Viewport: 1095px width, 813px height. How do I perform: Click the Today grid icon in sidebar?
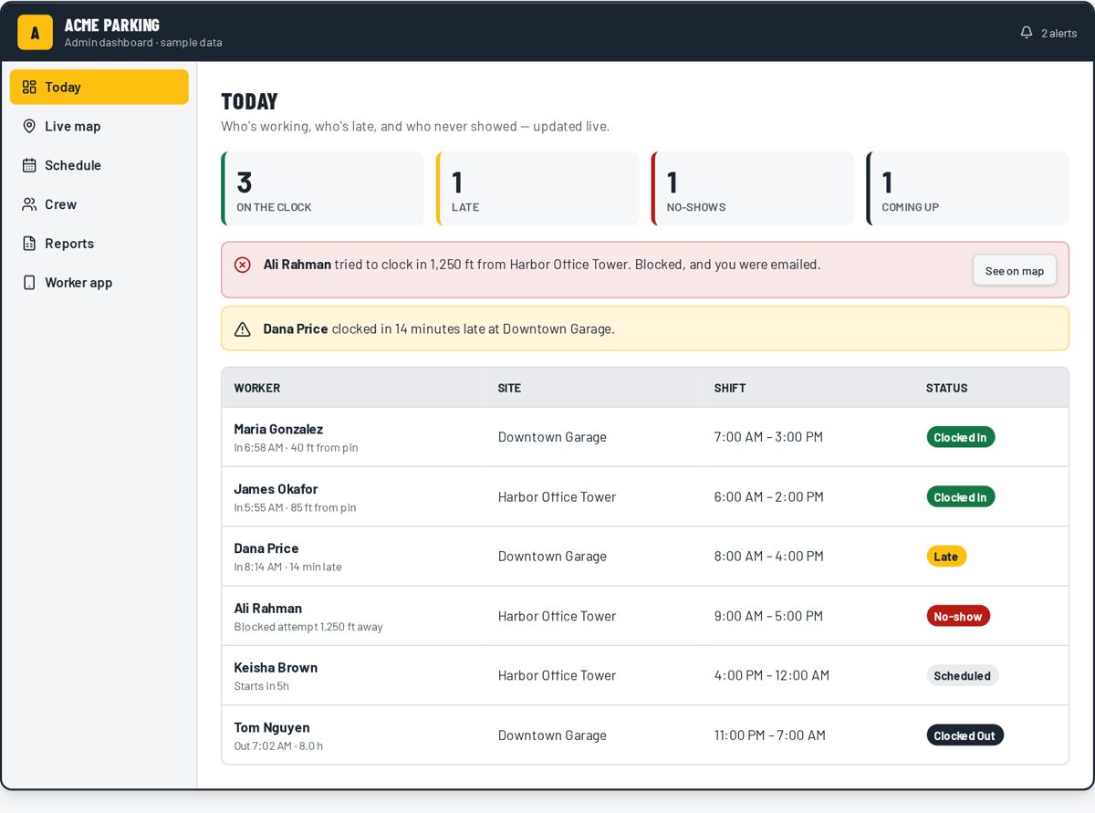[29, 87]
